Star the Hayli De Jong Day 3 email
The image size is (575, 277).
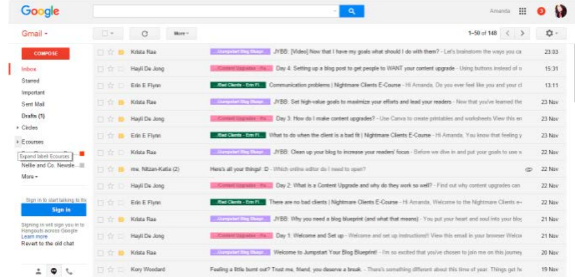coord(110,119)
